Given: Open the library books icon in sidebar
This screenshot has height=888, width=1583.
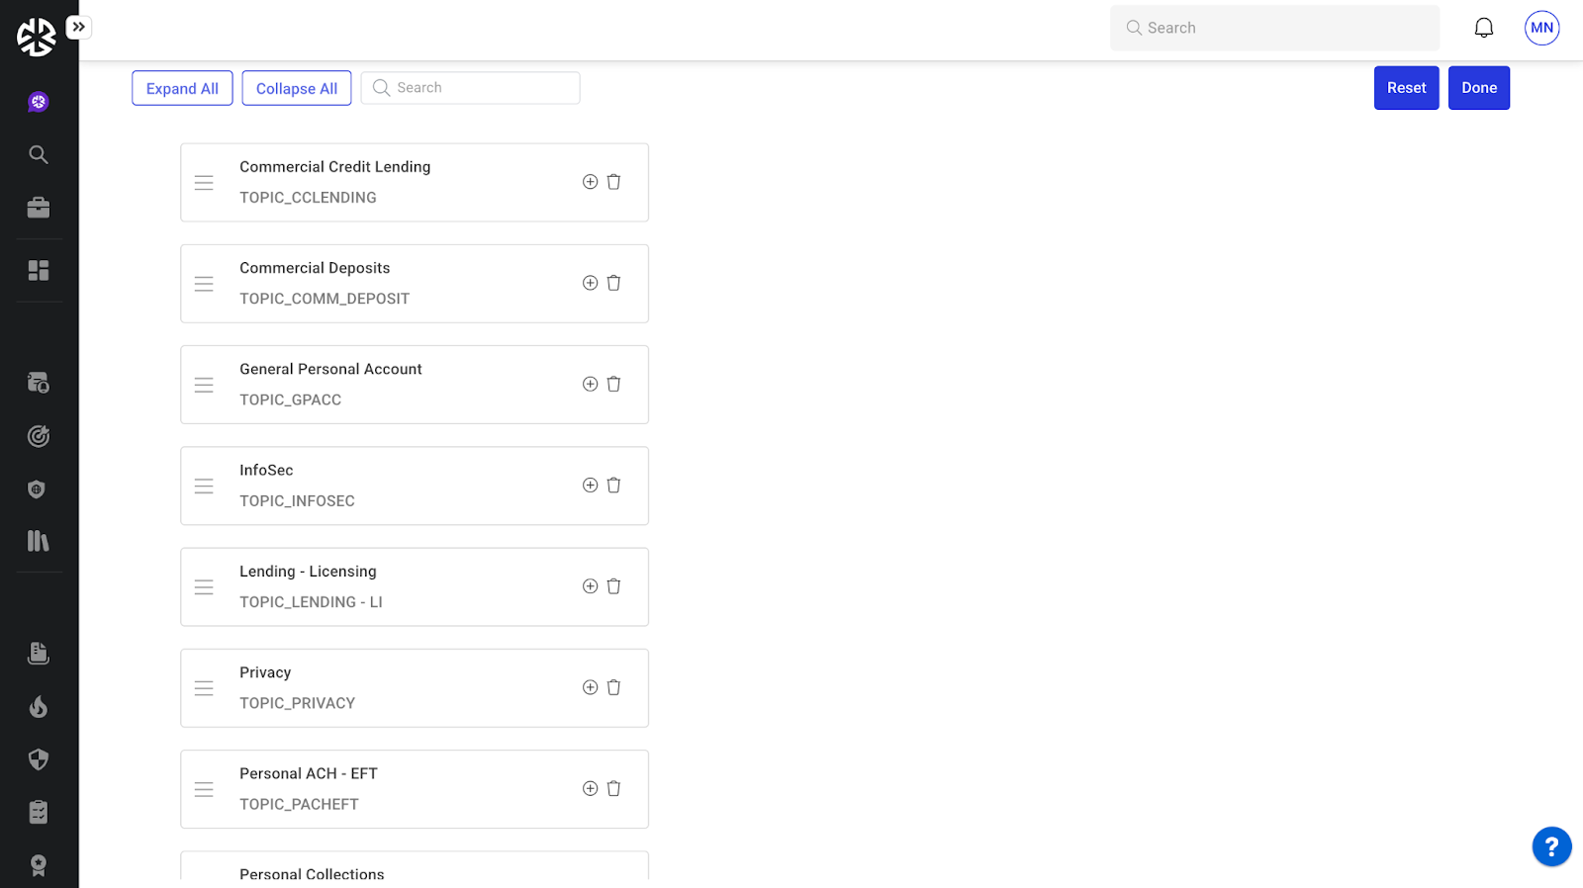Looking at the screenshot, I should click(x=39, y=541).
